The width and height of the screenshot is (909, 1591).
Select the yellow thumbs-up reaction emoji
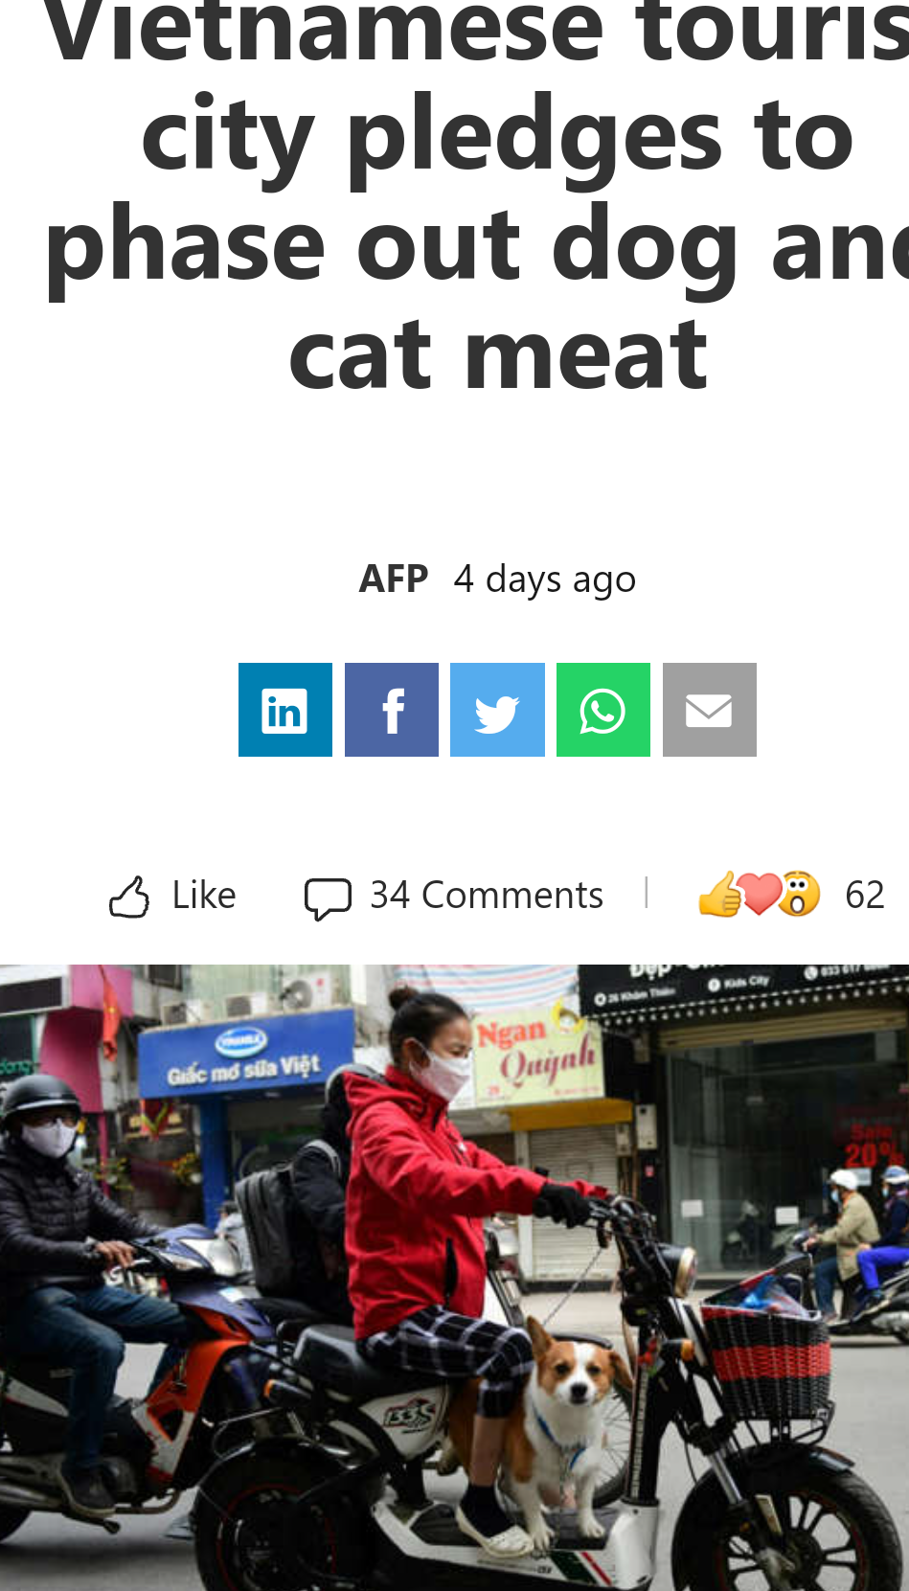point(718,895)
